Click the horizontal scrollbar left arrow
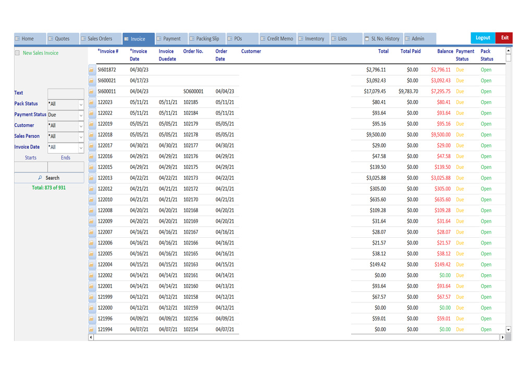Image resolution: width=521 pixels, height=391 pixels. [x=91, y=337]
